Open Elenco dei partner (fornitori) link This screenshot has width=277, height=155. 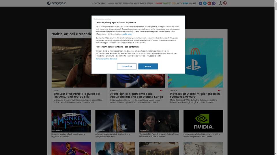tap(106, 59)
